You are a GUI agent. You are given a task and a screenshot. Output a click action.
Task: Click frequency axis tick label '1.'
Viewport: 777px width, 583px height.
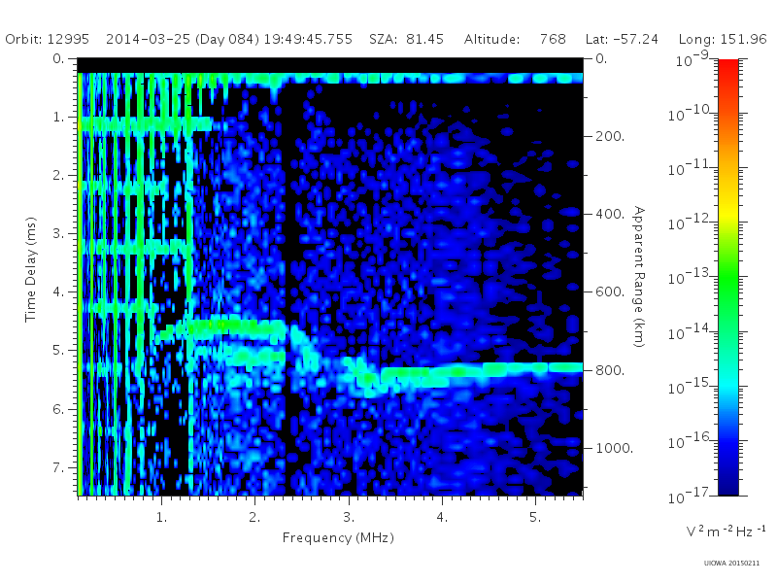click(x=161, y=517)
